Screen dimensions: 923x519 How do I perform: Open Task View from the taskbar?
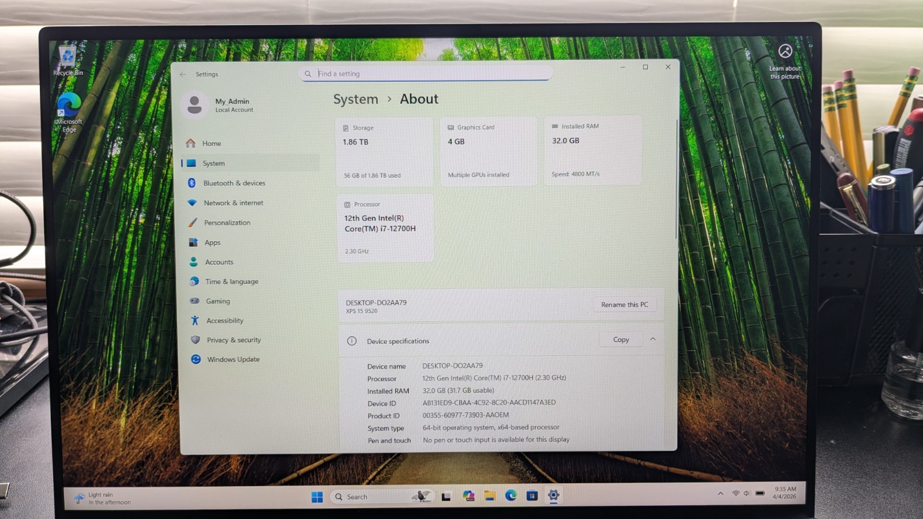point(446,497)
